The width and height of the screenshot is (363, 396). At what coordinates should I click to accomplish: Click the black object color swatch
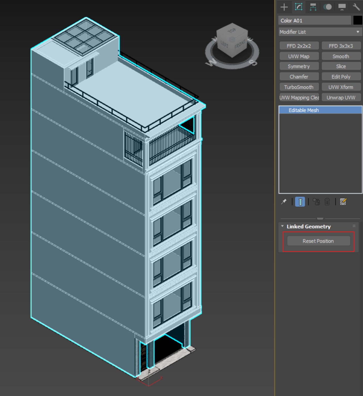358,20
